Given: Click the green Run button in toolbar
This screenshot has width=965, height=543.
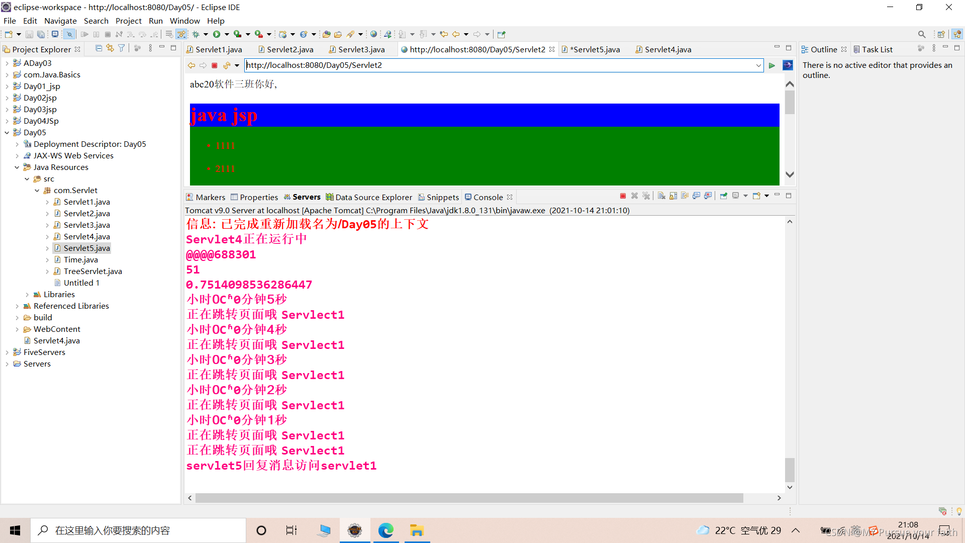Looking at the screenshot, I should pyautogui.click(x=217, y=34).
